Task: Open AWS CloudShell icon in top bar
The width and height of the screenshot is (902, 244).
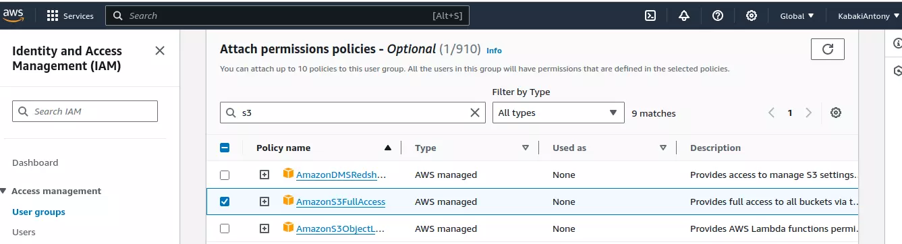Action: [x=650, y=16]
